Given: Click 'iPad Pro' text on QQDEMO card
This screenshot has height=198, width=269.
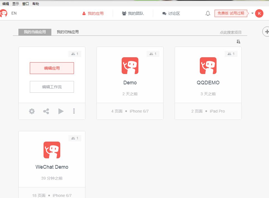Looking at the screenshot, I should click(x=217, y=111).
